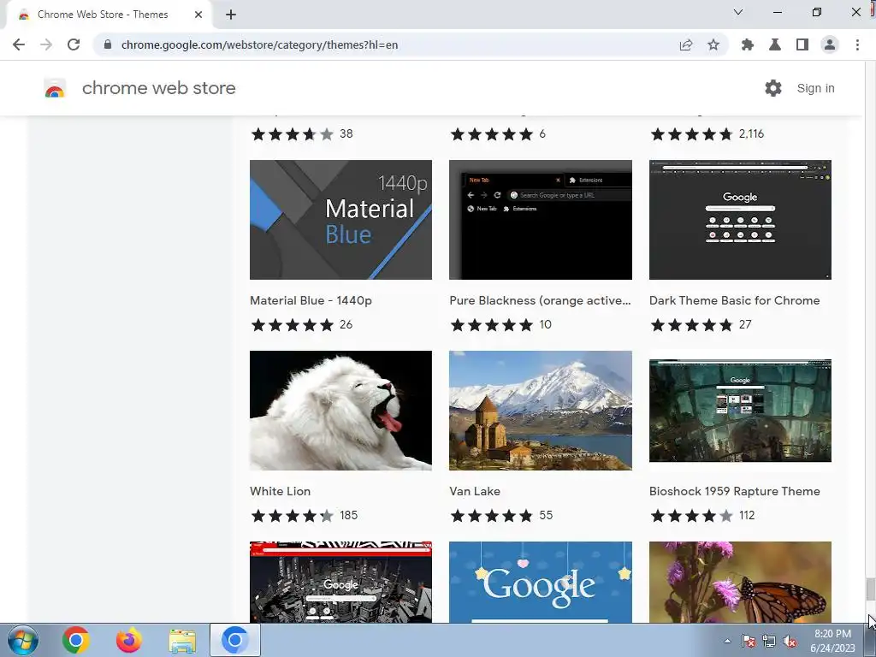Launch Firefox from the taskbar
876x657 pixels.
tap(128, 640)
